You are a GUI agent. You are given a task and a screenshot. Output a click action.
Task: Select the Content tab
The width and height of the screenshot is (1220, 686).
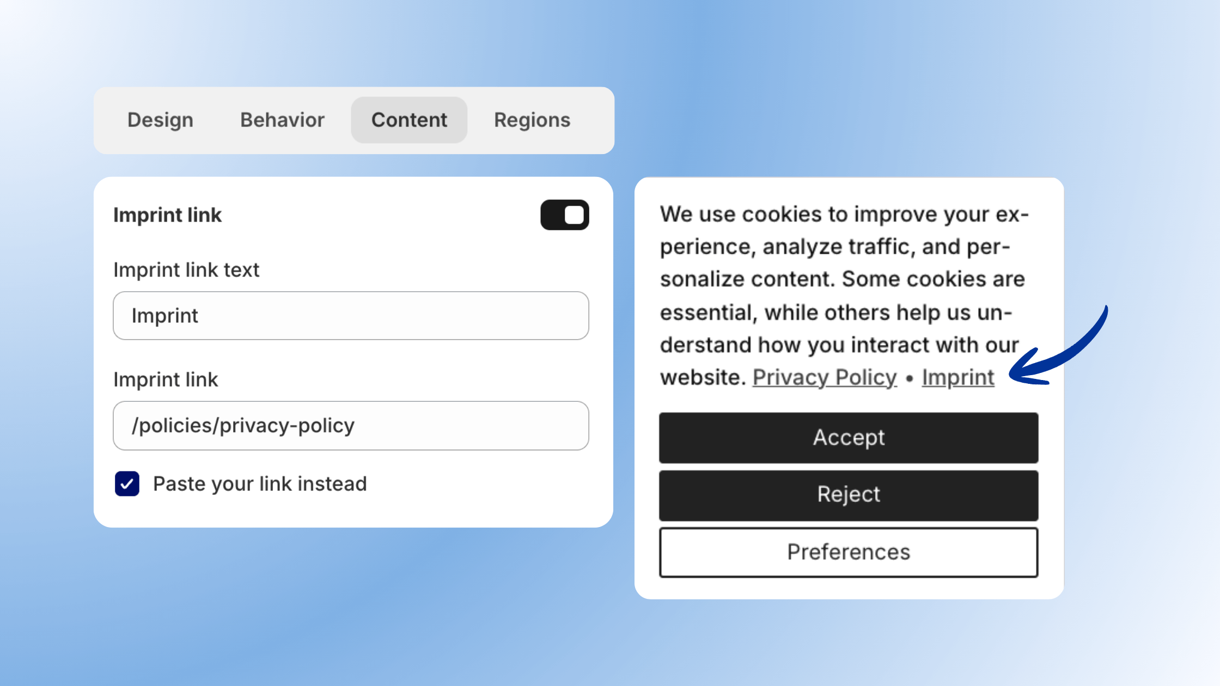click(x=409, y=120)
